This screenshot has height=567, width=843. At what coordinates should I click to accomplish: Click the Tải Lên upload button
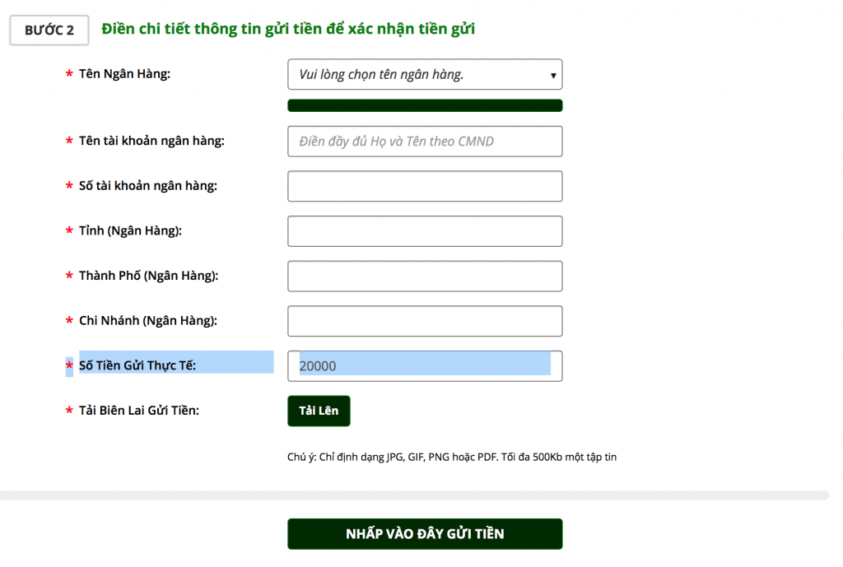click(x=319, y=411)
